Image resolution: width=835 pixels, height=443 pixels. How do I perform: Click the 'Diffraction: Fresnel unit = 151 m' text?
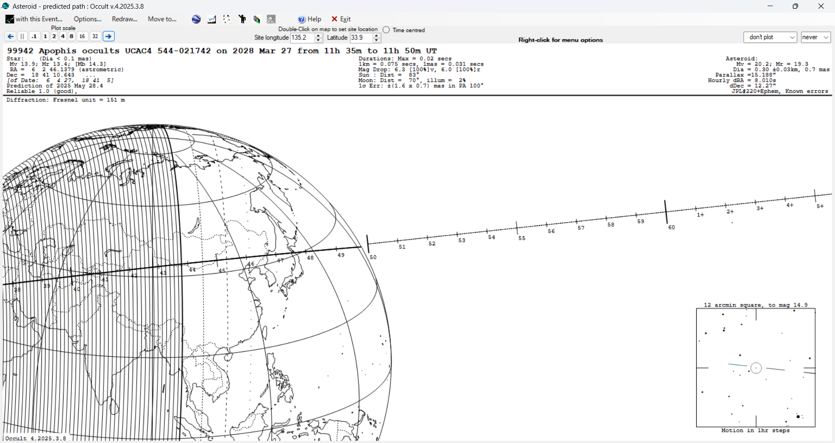[66, 100]
